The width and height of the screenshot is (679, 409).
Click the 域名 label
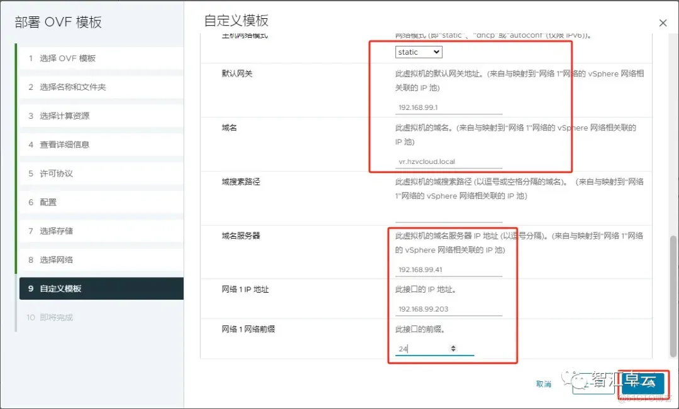[229, 128]
